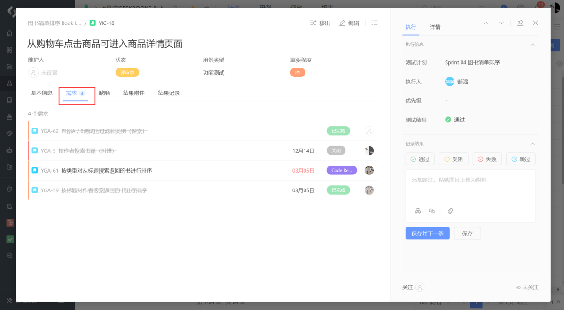The width and height of the screenshot is (564, 310).
Task: Attach a file using the paperclip icon
Action: coord(450,211)
